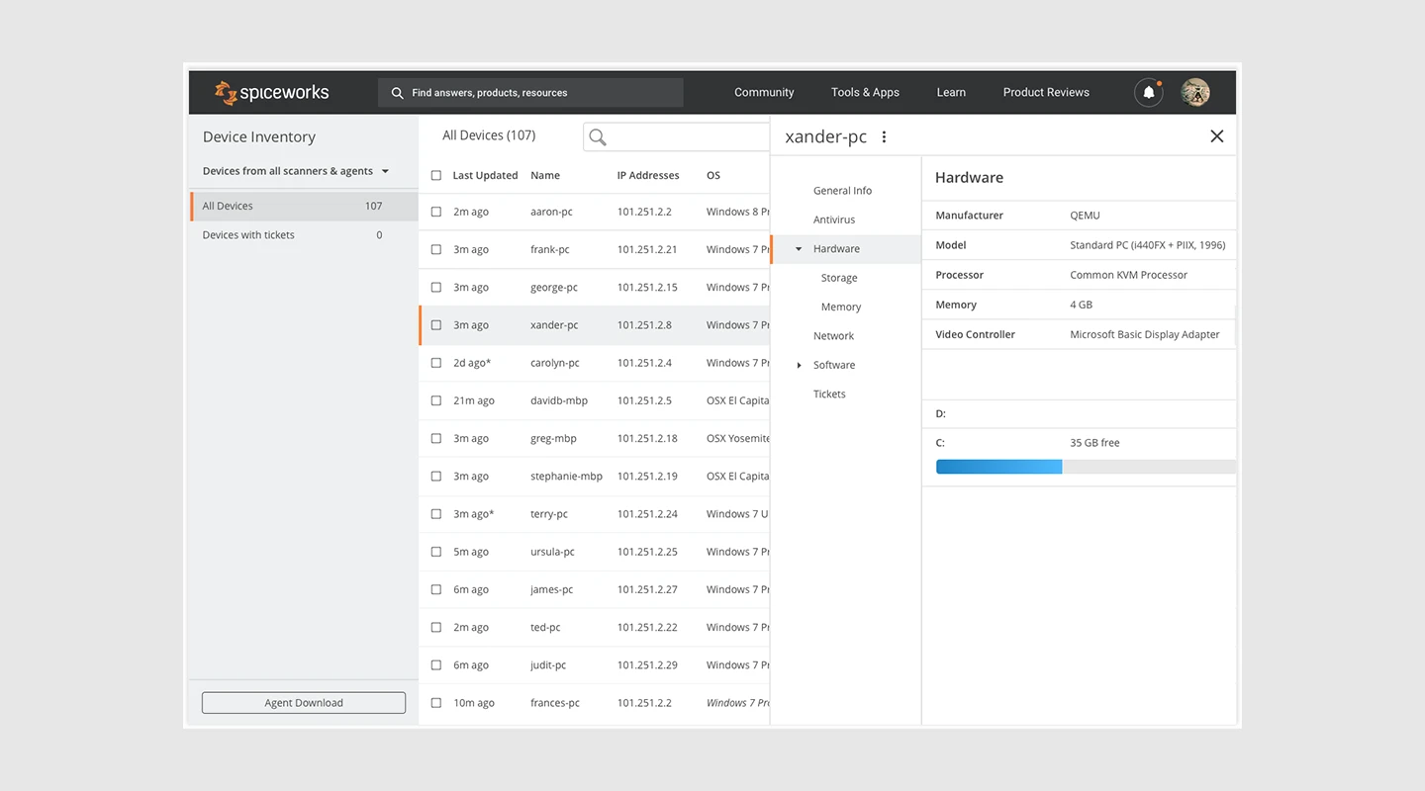Check the frances-pc row checkbox

coord(436,703)
